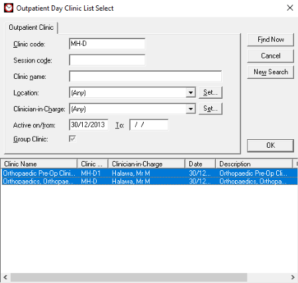
Task: Confirm selection with OK button
Action: point(270,145)
